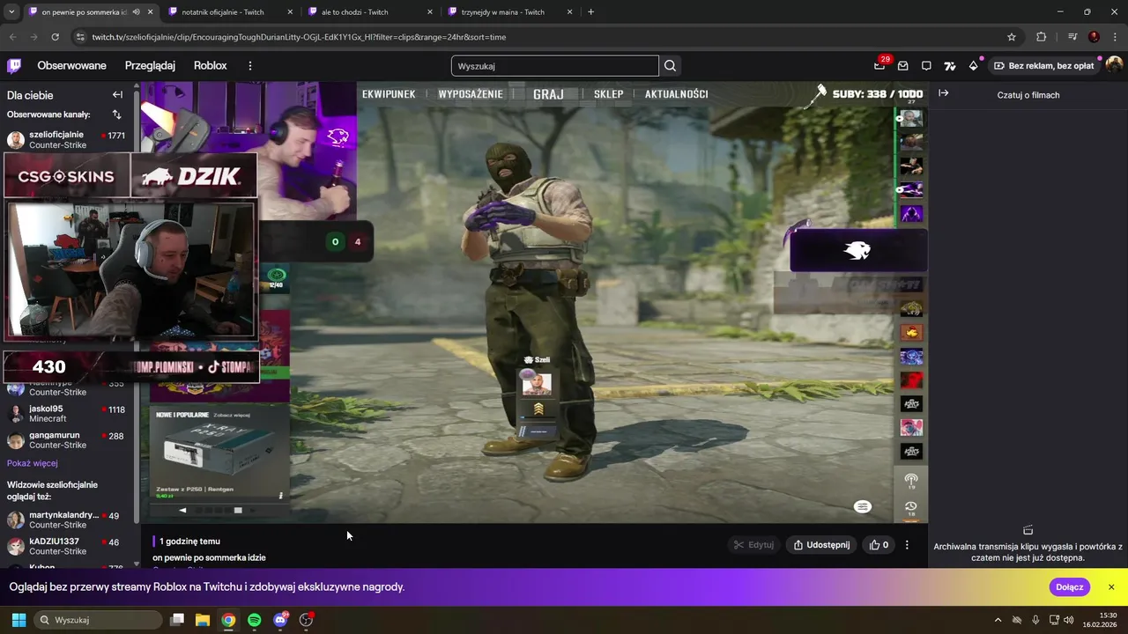Open the browser extensions puzzle icon
Screen dimensions: 1128x634
click(1042, 37)
